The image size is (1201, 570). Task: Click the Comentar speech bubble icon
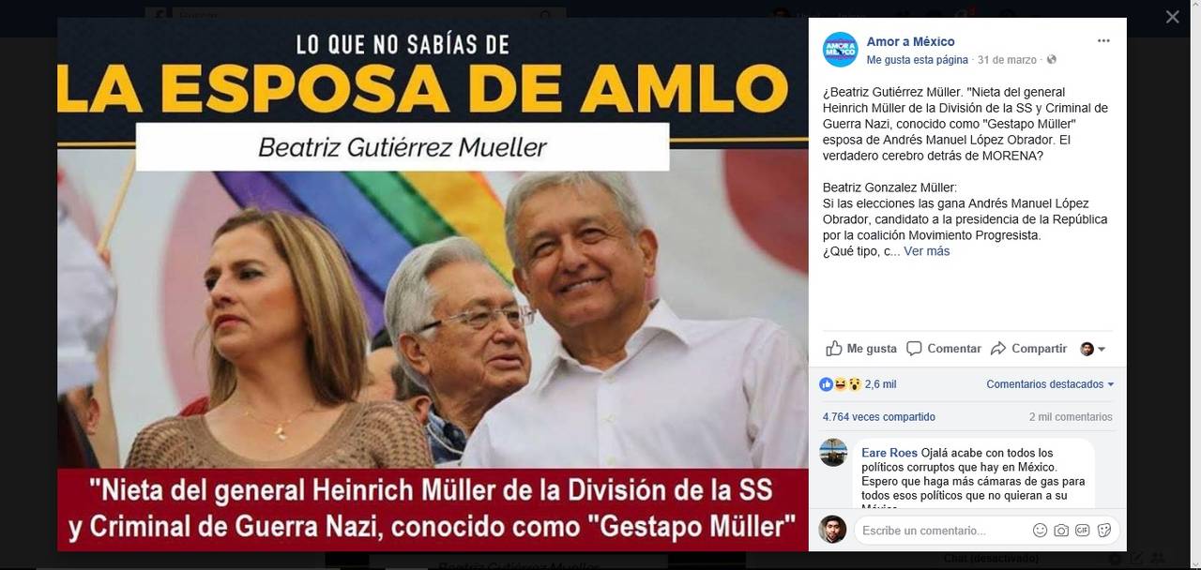point(914,348)
